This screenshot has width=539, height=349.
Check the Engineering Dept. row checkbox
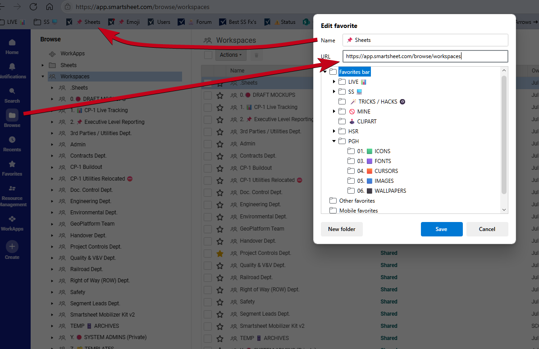point(208,205)
